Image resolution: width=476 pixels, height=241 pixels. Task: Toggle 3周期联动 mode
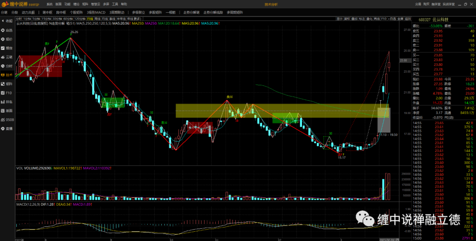(117, 12)
